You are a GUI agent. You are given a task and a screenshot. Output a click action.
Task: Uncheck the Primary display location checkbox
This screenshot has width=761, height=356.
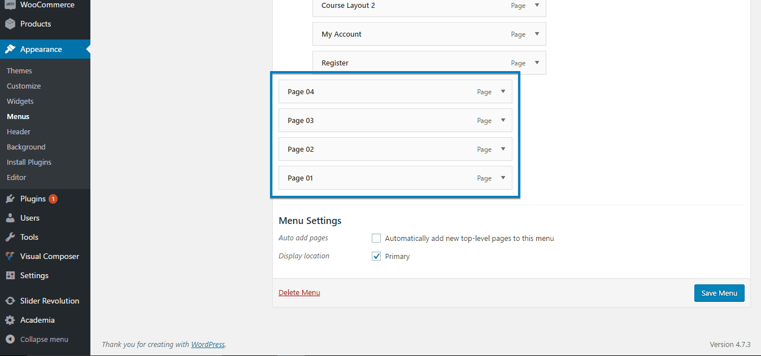point(376,256)
